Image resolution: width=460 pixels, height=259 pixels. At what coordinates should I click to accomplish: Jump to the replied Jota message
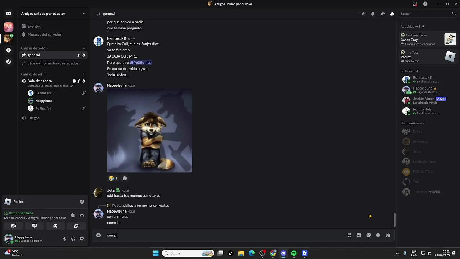140,206
